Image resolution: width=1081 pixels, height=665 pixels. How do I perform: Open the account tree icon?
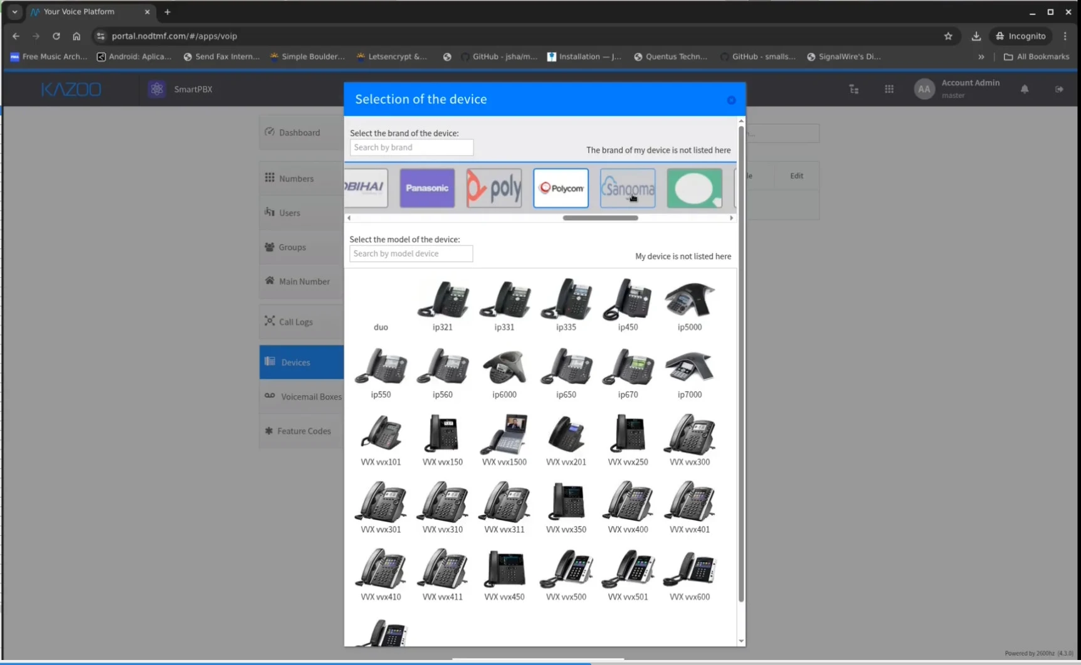point(854,89)
